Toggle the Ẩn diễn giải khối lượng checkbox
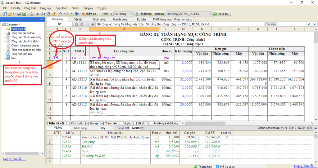 point(150,123)
